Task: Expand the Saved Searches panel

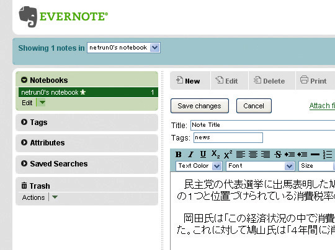Action: pyautogui.click(x=24, y=163)
